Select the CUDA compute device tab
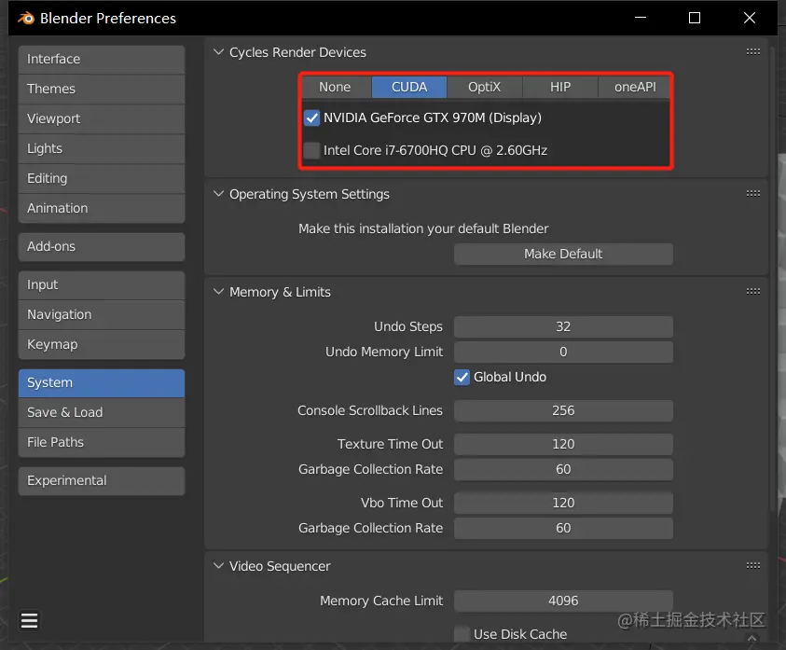This screenshot has height=650, width=786. (409, 88)
